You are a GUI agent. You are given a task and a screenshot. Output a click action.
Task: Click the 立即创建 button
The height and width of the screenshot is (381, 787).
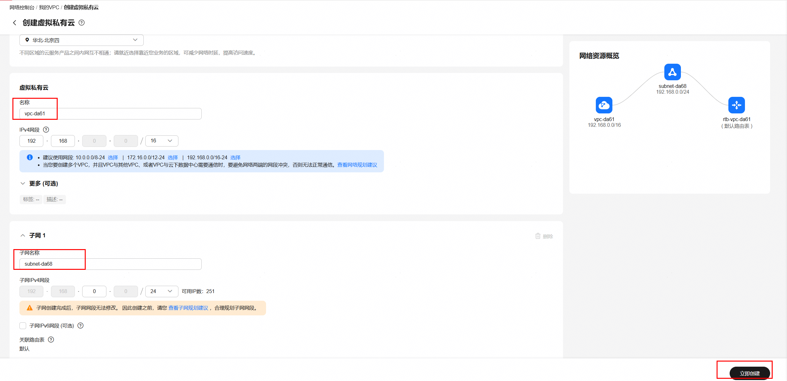[749, 373]
